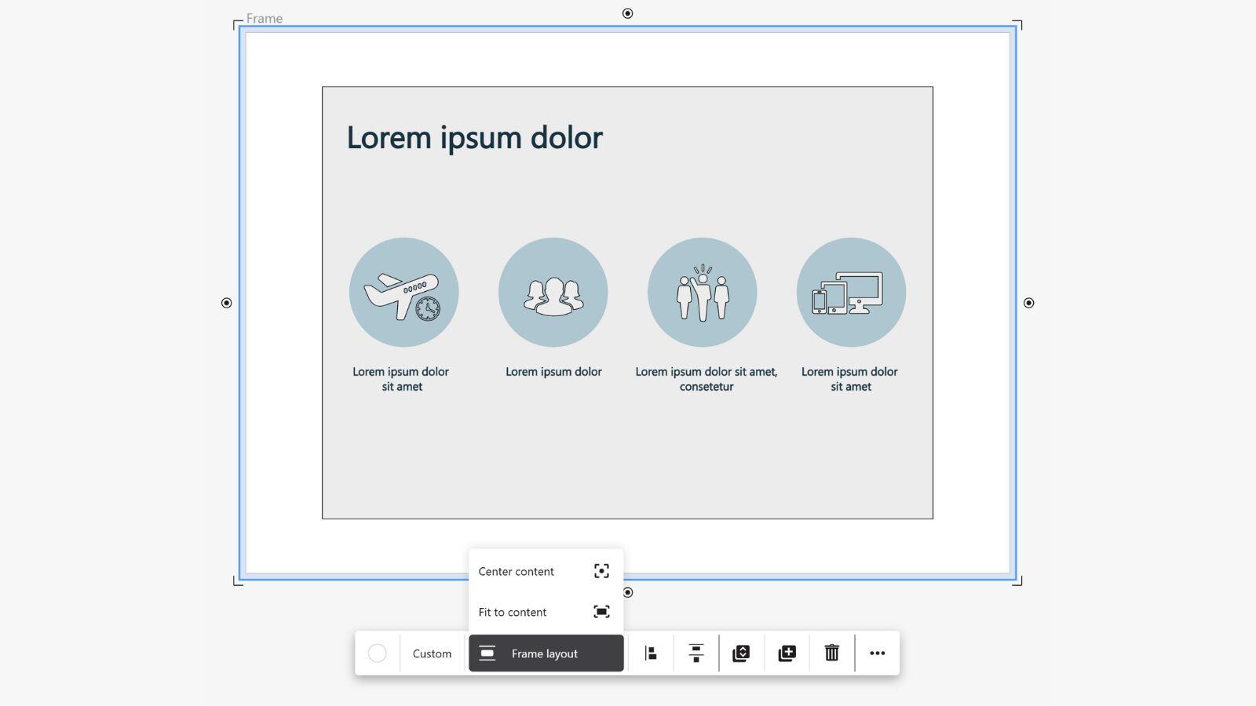Click the group of people icon
1256x706 pixels.
[x=553, y=294]
